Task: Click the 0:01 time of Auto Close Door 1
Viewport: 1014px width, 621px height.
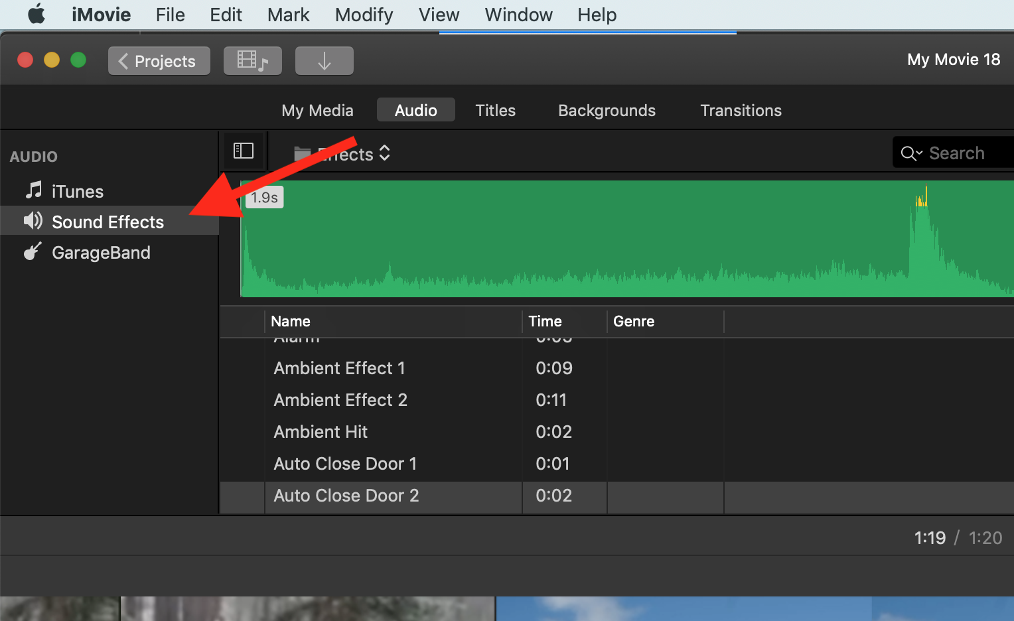Action: 553,464
